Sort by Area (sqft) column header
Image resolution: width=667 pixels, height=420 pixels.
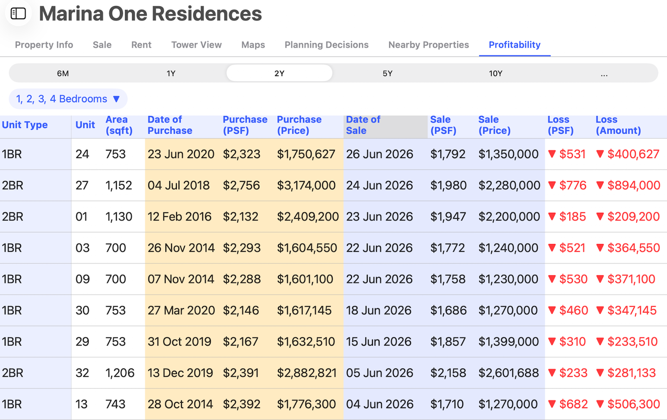tap(119, 125)
